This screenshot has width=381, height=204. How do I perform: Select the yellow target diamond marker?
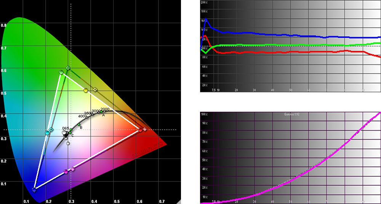95,90
